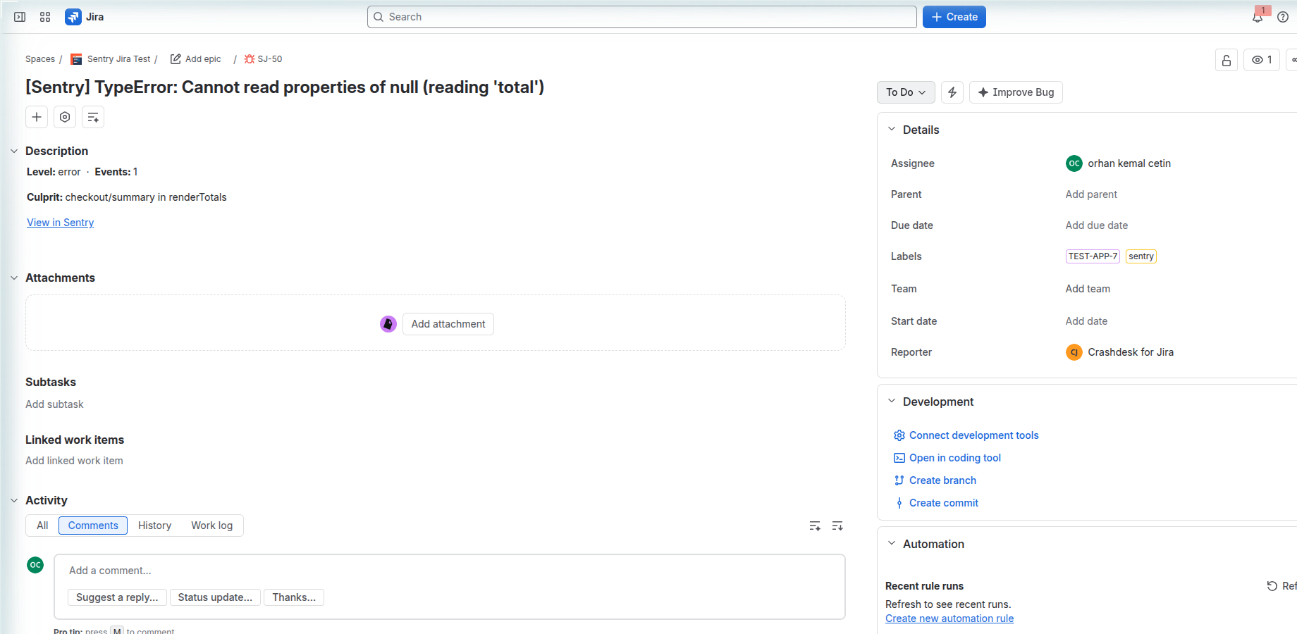Collapse the Activity section
The width and height of the screenshot is (1297, 634).
(14, 500)
